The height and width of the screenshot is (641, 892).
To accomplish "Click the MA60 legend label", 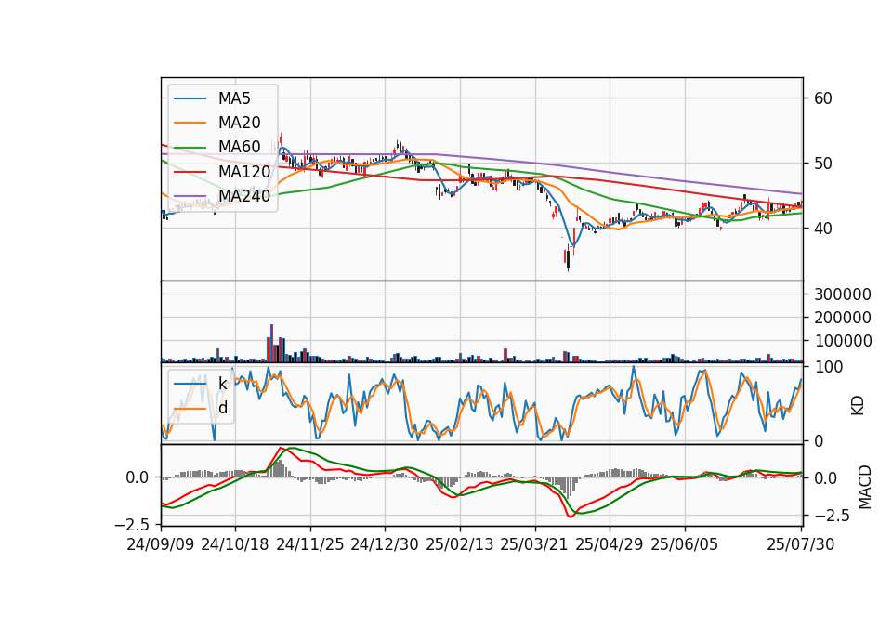I will coord(239,147).
